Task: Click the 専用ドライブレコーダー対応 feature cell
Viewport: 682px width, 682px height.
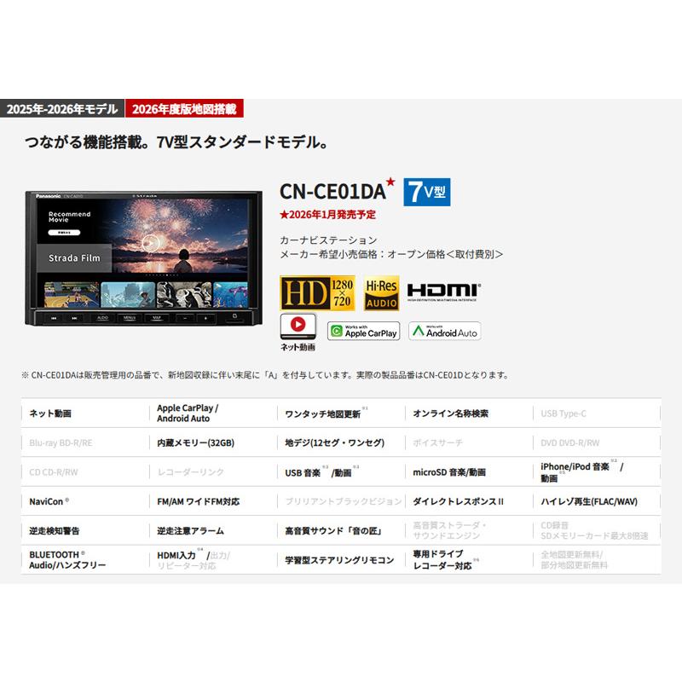Action: point(468,560)
